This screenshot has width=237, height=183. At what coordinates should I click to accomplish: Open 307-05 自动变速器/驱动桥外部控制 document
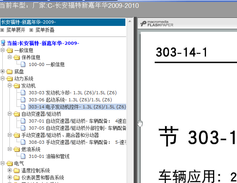77,128
